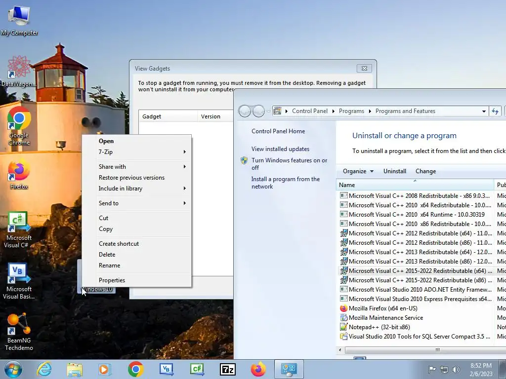This screenshot has height=379, width=506.
Task: Select Microsoft Visual C++ 2010 x64 Runtime entry
Action: pos(416,215)
